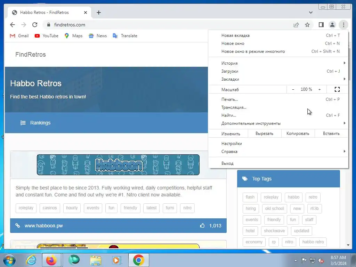Click the thumbs-up vote icon for Habboon
This screenshot has height=267, width=356.
point(202,225)
